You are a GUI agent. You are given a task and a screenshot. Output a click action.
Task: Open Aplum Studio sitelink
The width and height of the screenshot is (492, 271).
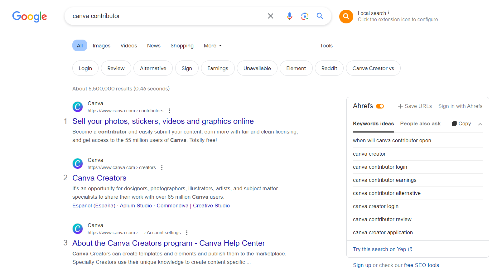(x=136, y=206)
